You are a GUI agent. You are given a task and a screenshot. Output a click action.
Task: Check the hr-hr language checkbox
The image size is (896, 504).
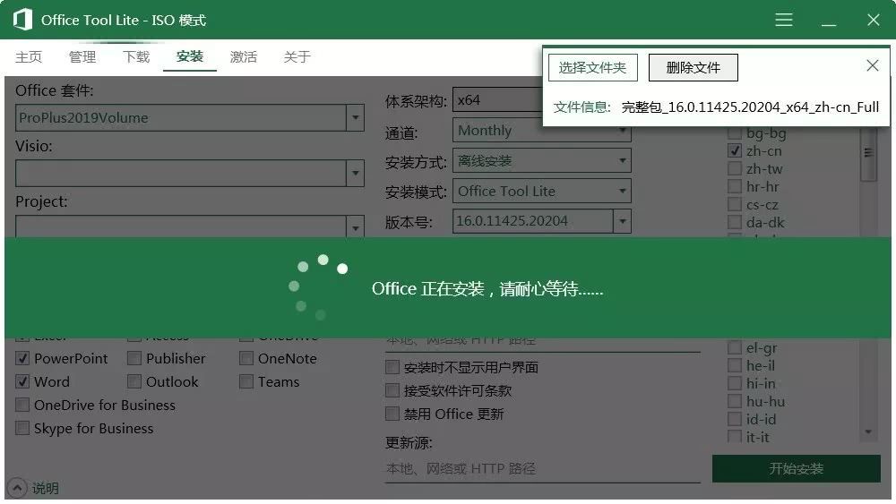735,186
